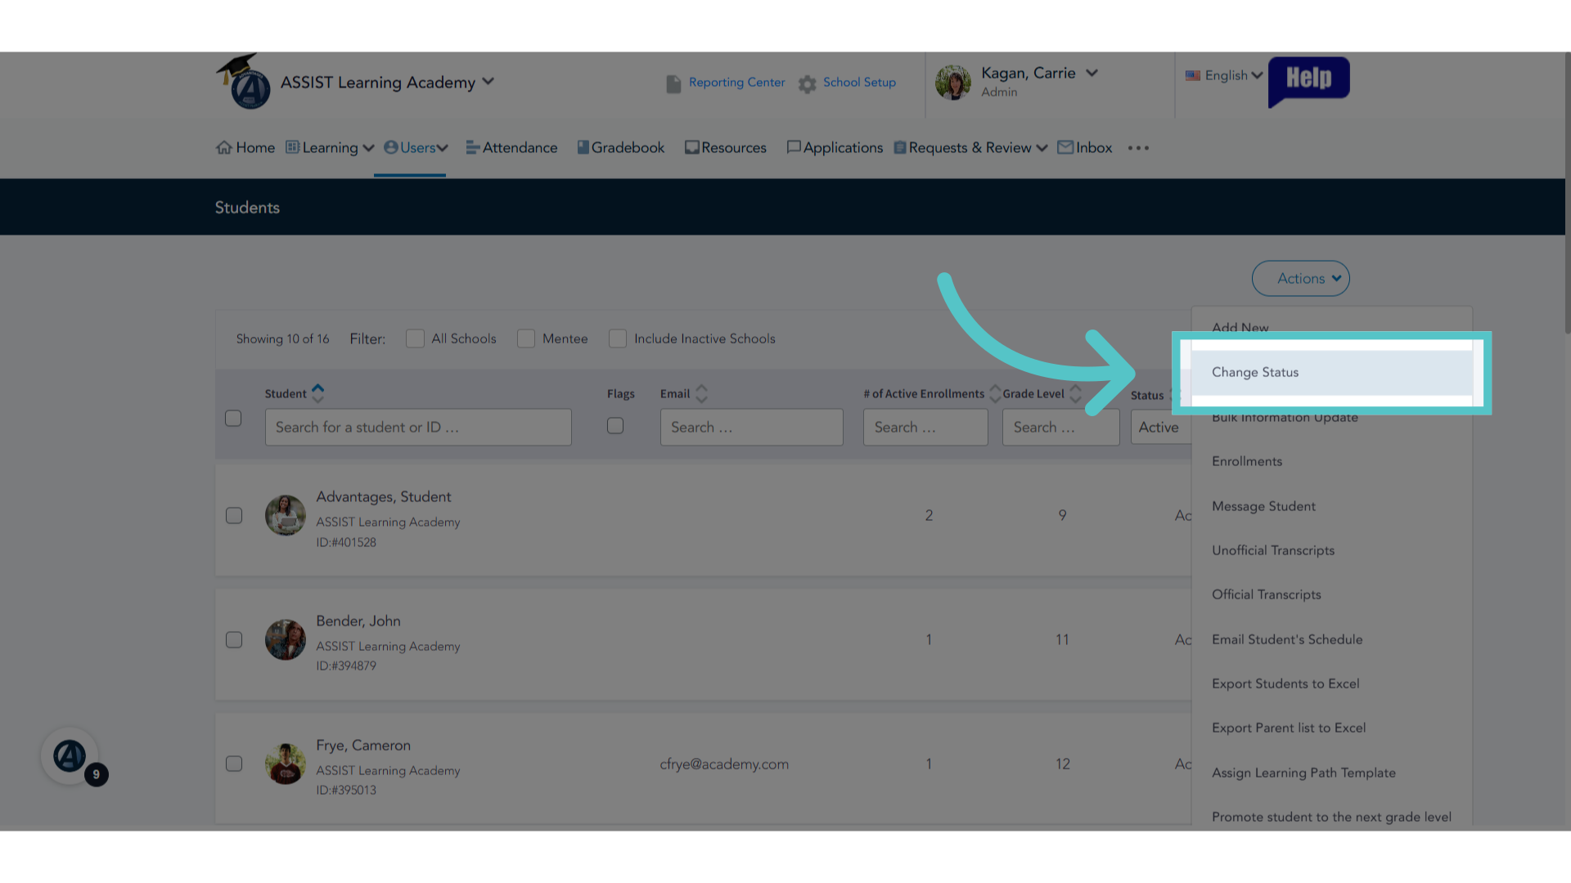Select the Advantages, Student row checkbox
1571x883 pixels.
pyautogui.click(x=234, y=515)
